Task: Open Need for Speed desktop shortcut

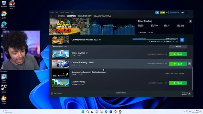Action: (x=4, y=89)
